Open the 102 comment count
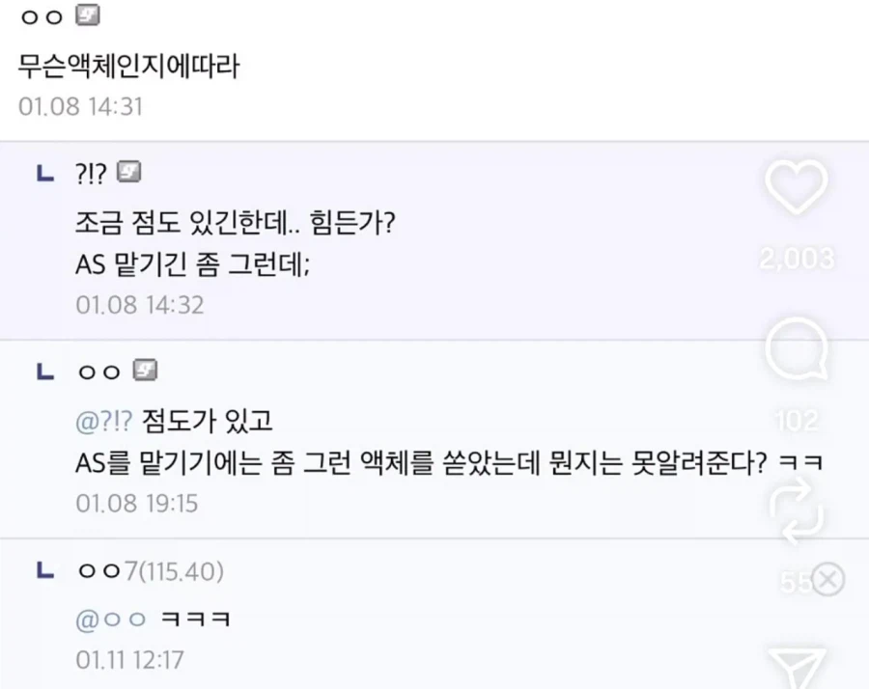 click(795, 420)
